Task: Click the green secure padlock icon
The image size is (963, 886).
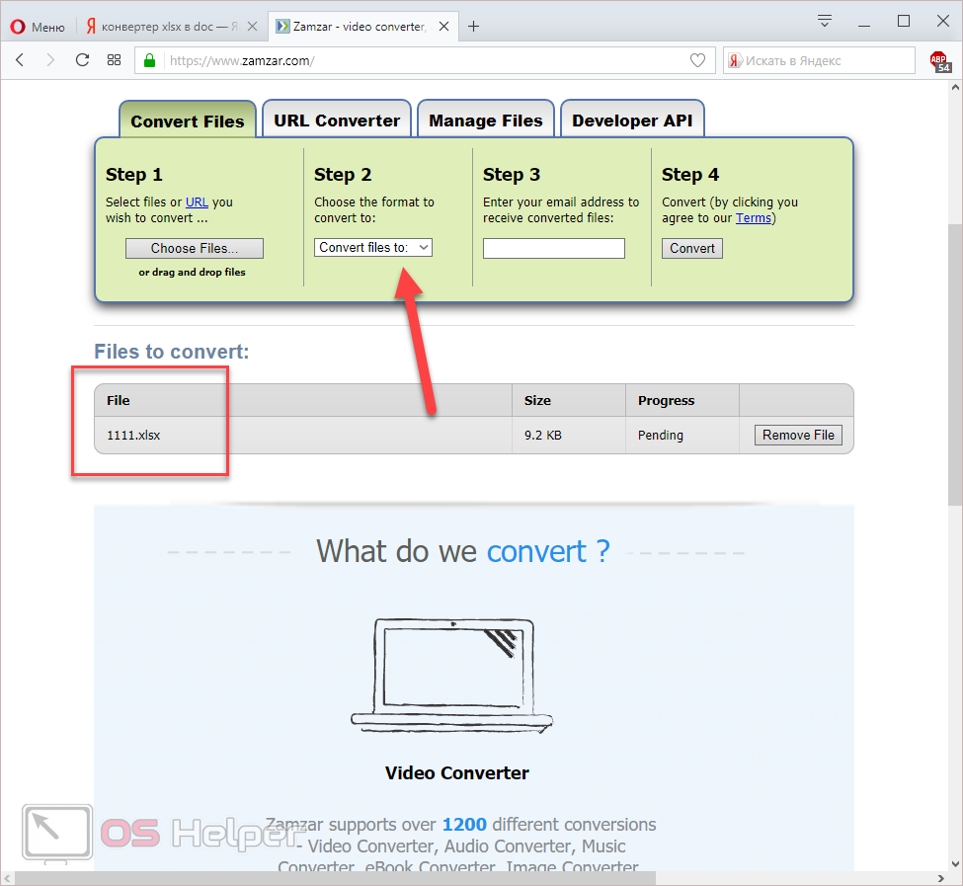Action: pos(150,60)
